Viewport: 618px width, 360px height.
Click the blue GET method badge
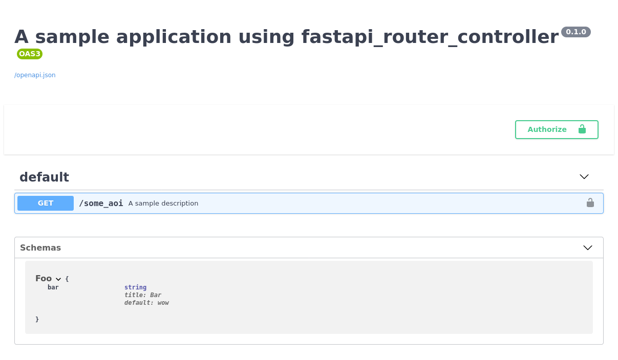coord(46,203)
